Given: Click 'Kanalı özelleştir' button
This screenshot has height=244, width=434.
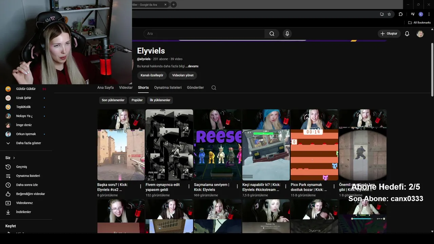Looking at the screenshot, I should (x=152, y=75).
